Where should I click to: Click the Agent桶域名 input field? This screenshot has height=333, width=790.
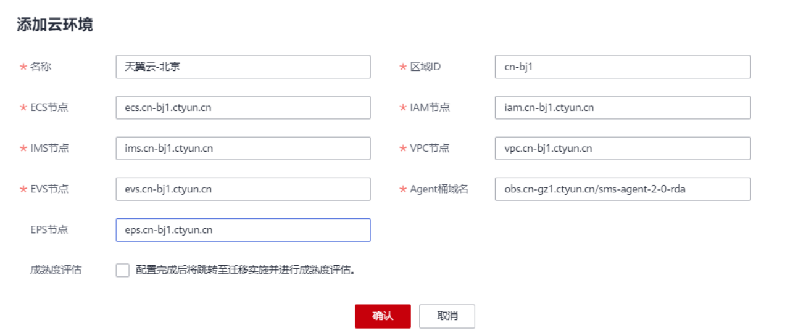coord(622,189)
